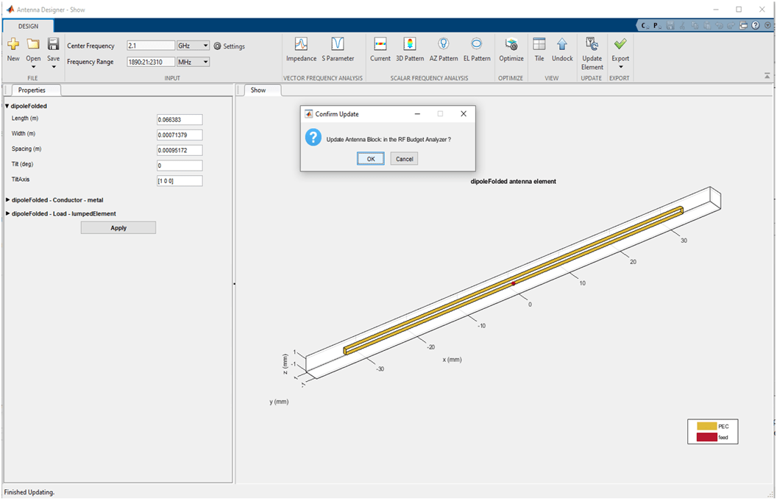The width and height of the screenshot is (777, 501).
Task: Close the Confirm Update dialog
Action: pos(464,114)
